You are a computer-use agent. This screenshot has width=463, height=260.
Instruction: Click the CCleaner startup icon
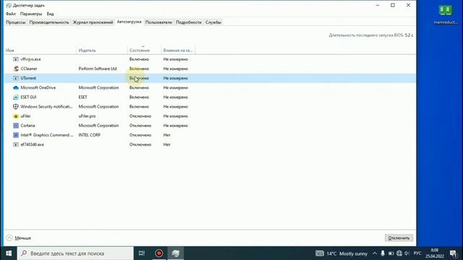coord(16,69)
